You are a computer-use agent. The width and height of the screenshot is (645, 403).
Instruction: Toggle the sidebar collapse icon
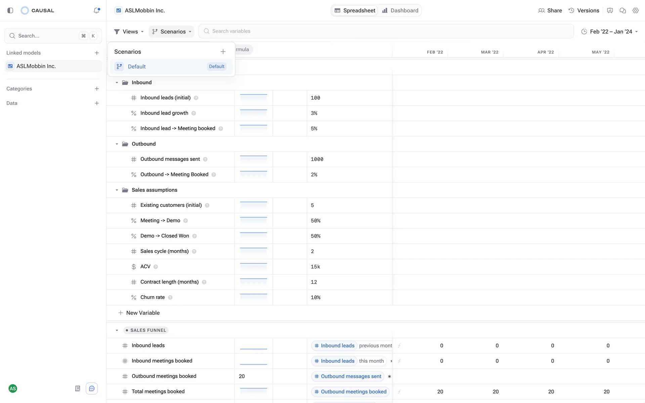10,10
